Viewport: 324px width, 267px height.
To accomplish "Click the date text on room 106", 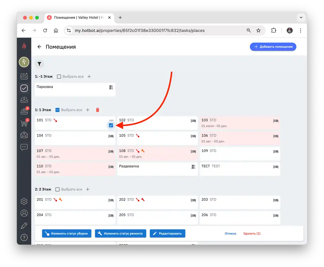I will pyautogui.click(x=213, y=142).
